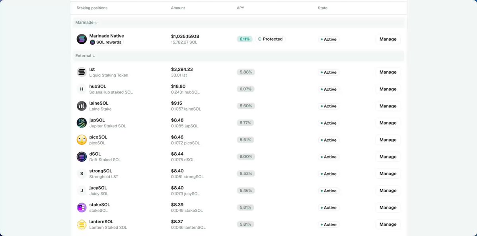The width and height of the screenshot is (477, 236).
Task: Click the APY column header
Action: coord(240,8)
